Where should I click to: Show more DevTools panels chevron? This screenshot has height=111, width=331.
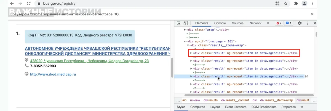pyautogui.click(x=268, y=23)
